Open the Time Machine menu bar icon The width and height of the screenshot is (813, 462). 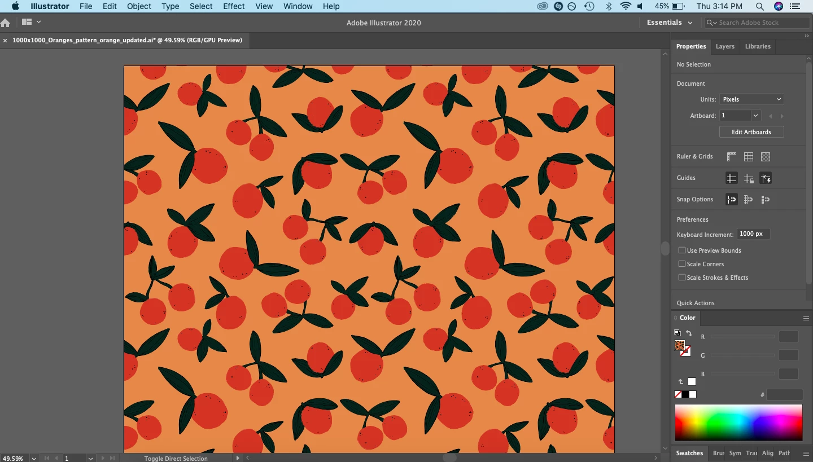589,6
